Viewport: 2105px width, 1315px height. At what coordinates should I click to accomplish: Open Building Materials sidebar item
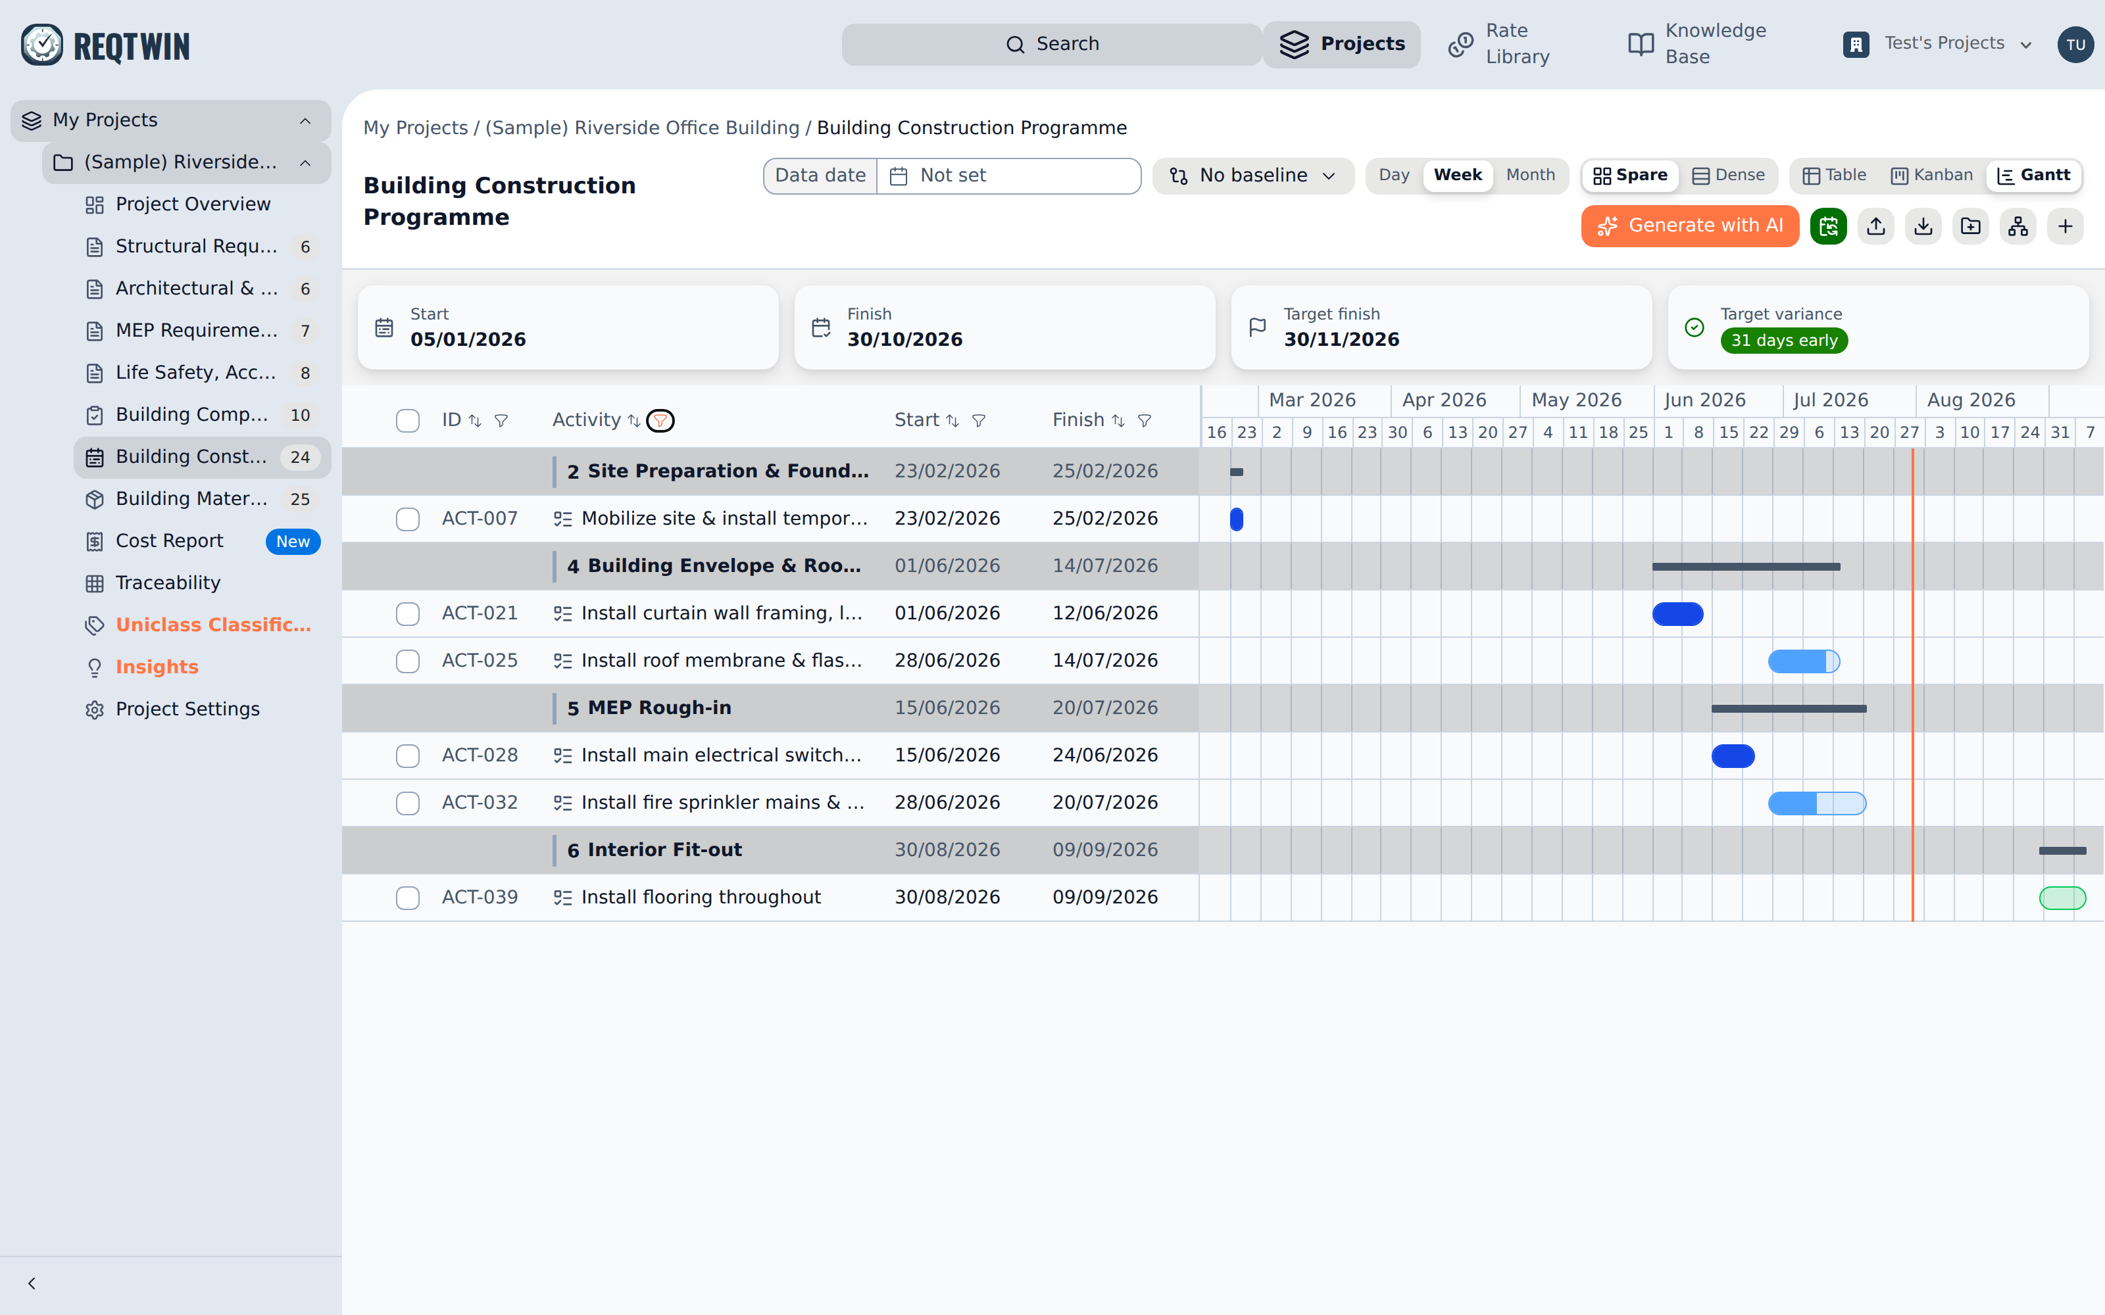click(202, 499)
